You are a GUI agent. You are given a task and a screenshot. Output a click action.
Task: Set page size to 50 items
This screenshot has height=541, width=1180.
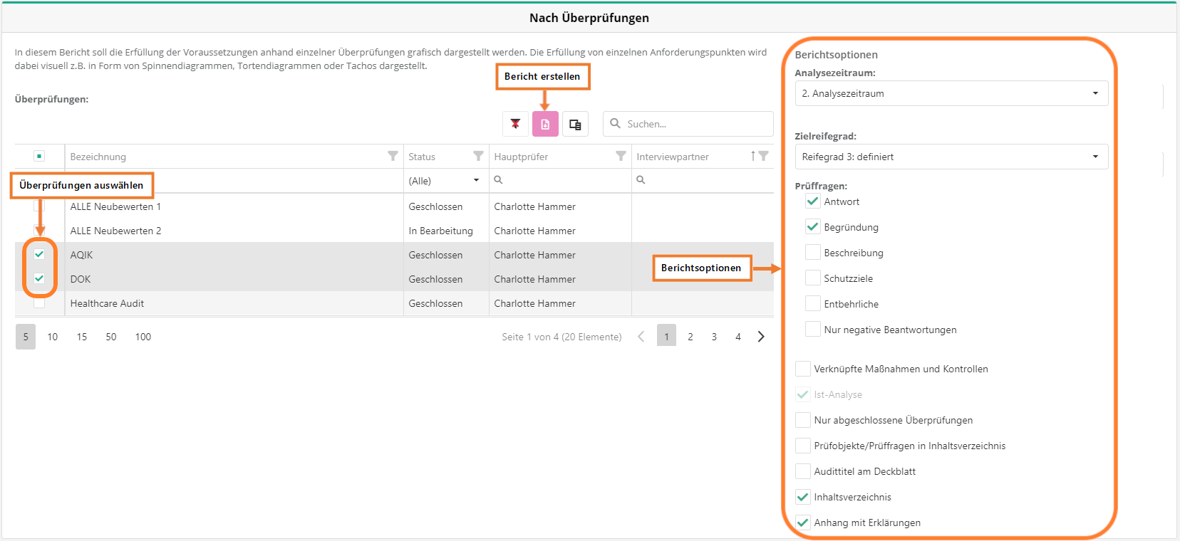[111, 337]
